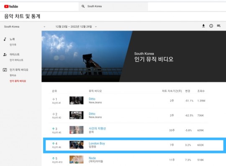Click the YouTube logo
This screenshot has width=226, height=166.
11,6
